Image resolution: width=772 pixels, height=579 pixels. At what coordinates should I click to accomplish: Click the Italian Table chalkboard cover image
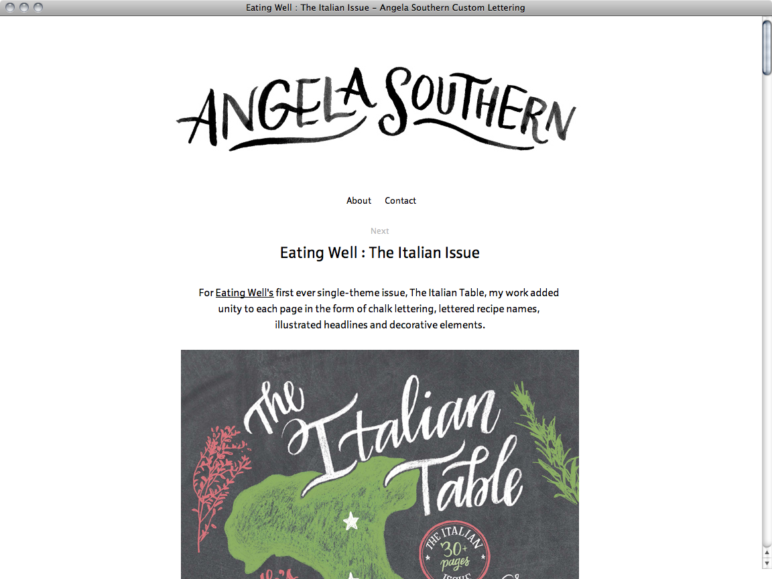379,464
